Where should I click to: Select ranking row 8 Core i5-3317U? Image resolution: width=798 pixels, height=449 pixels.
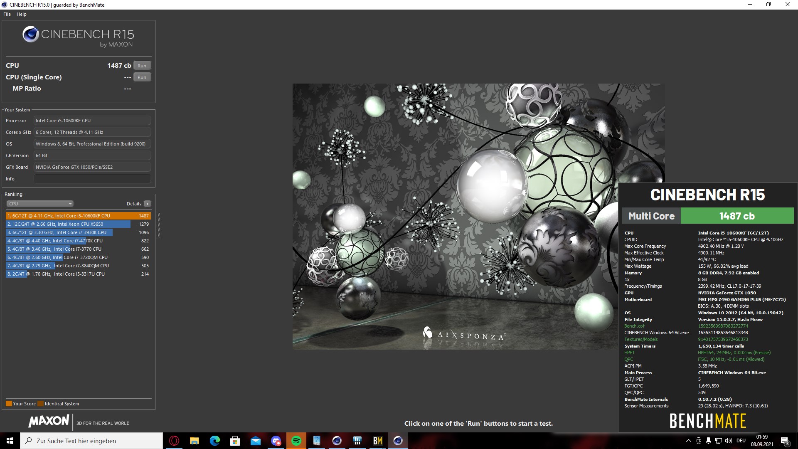[x=78, y=274]
